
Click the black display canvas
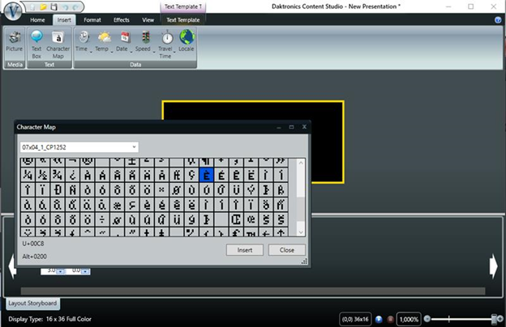click(326, 142)
